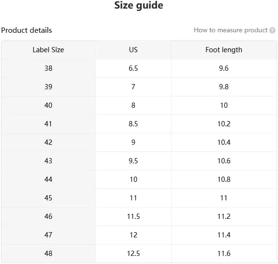278x264 pixels.
Task: Click US size 11.5 cell
Action: 134,217
